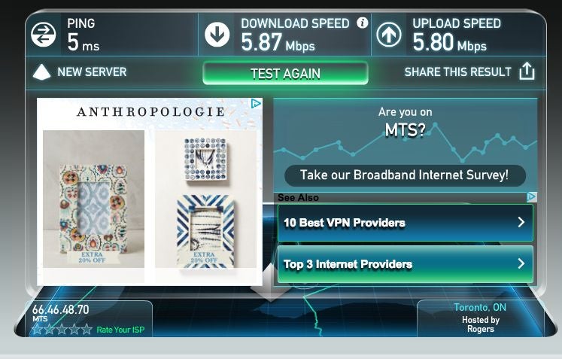
Task: Click the AdChoices icon on Anthropologie ad
Action: click(256, 104)
